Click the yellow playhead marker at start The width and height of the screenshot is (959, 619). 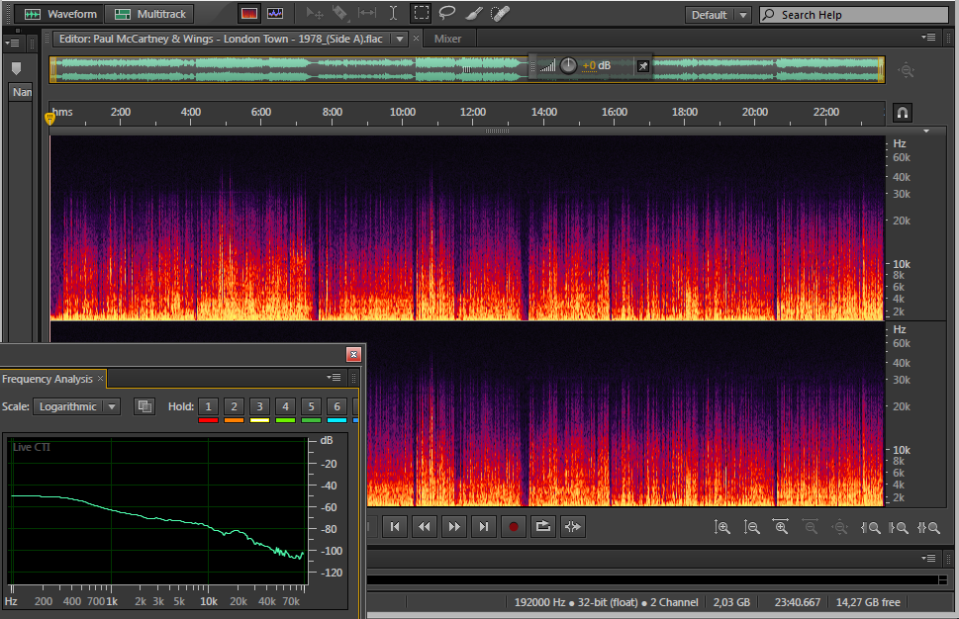[x=50, y=118]
